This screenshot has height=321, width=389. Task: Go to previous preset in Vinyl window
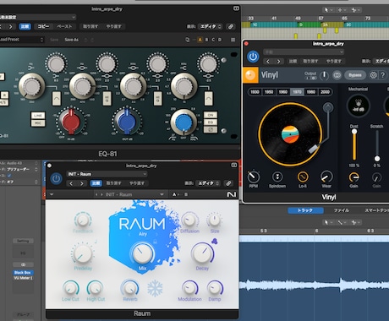pyautogui.click(x=268, y=61)
